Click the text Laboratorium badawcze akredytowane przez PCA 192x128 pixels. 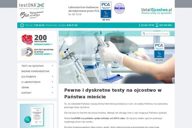(84, 9)
